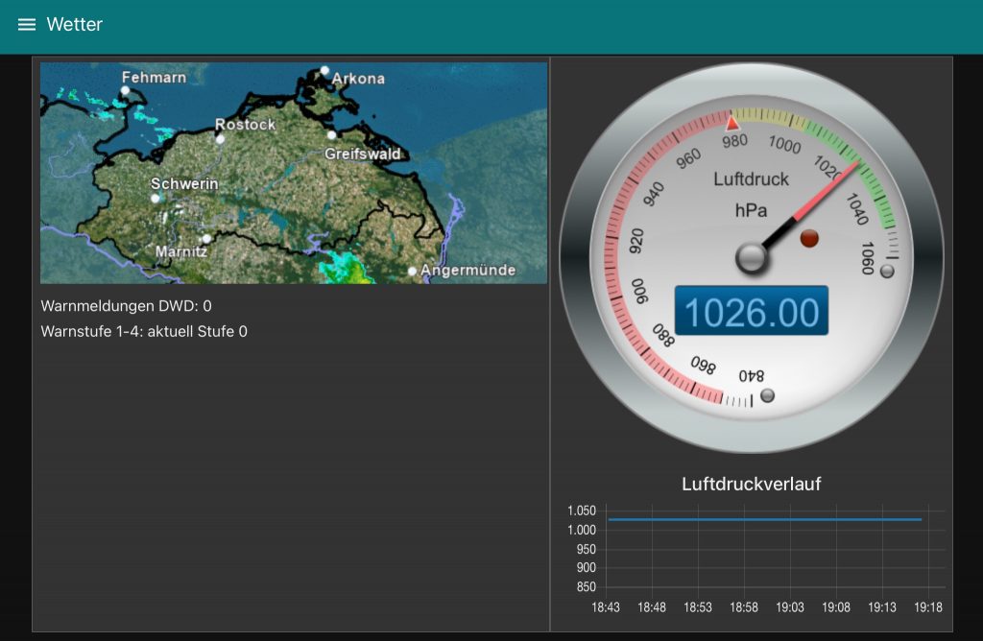
Task: Click the Greifswald location marker
Action: [332, 135]
